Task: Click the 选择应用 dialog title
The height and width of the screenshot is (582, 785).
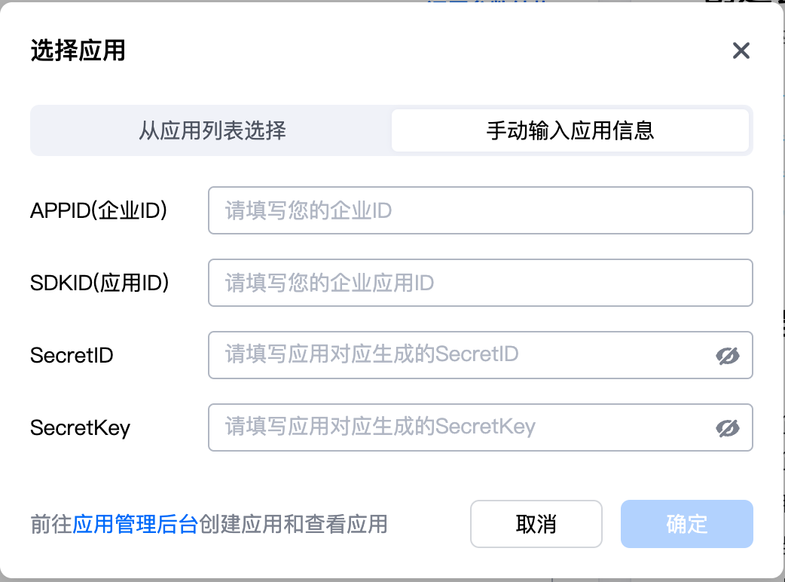Action: coord(78,51)
